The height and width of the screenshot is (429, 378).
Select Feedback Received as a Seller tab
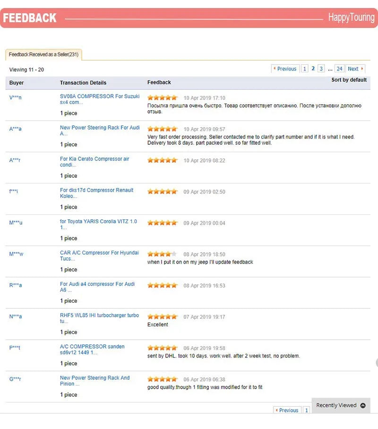[x=44, y=54]
